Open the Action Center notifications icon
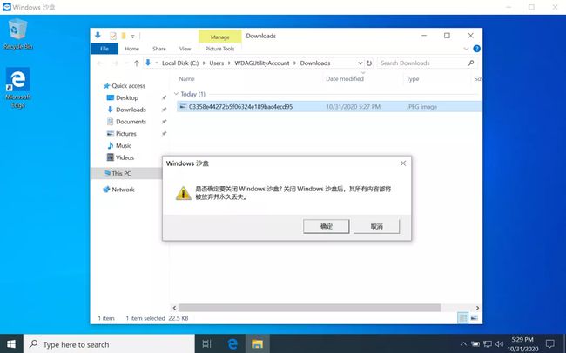The image size is (566, 353). tap(550, 344)
